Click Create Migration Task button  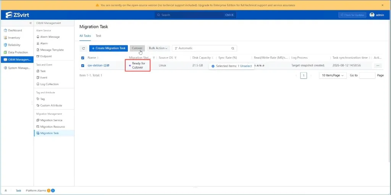(x=108, y=48)
